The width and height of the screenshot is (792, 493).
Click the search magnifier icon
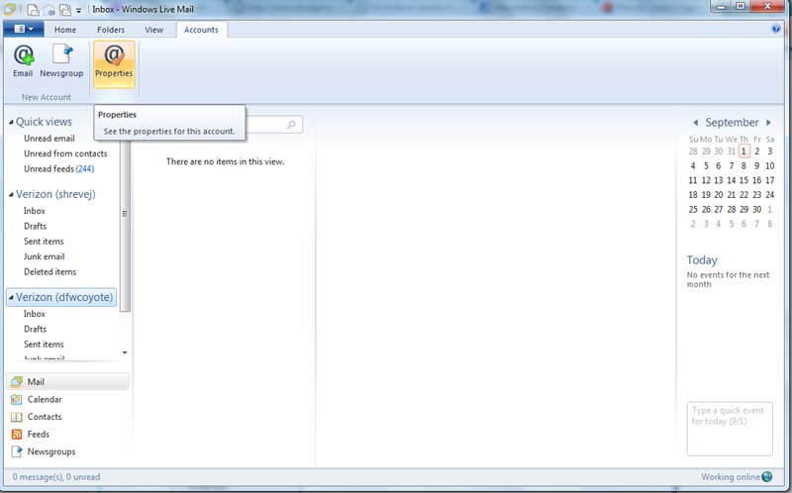pos(291,125)
